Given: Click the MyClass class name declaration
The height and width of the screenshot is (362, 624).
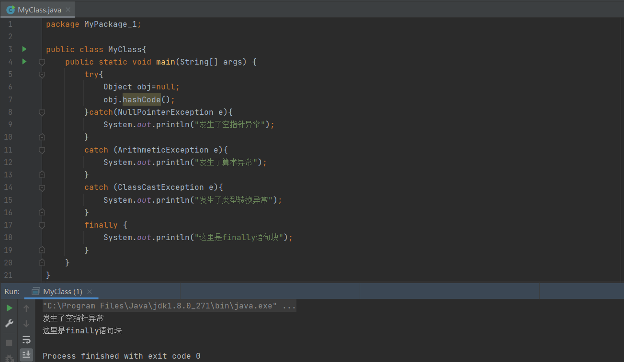Looking at the screenshot, I should tap(125, 49).
